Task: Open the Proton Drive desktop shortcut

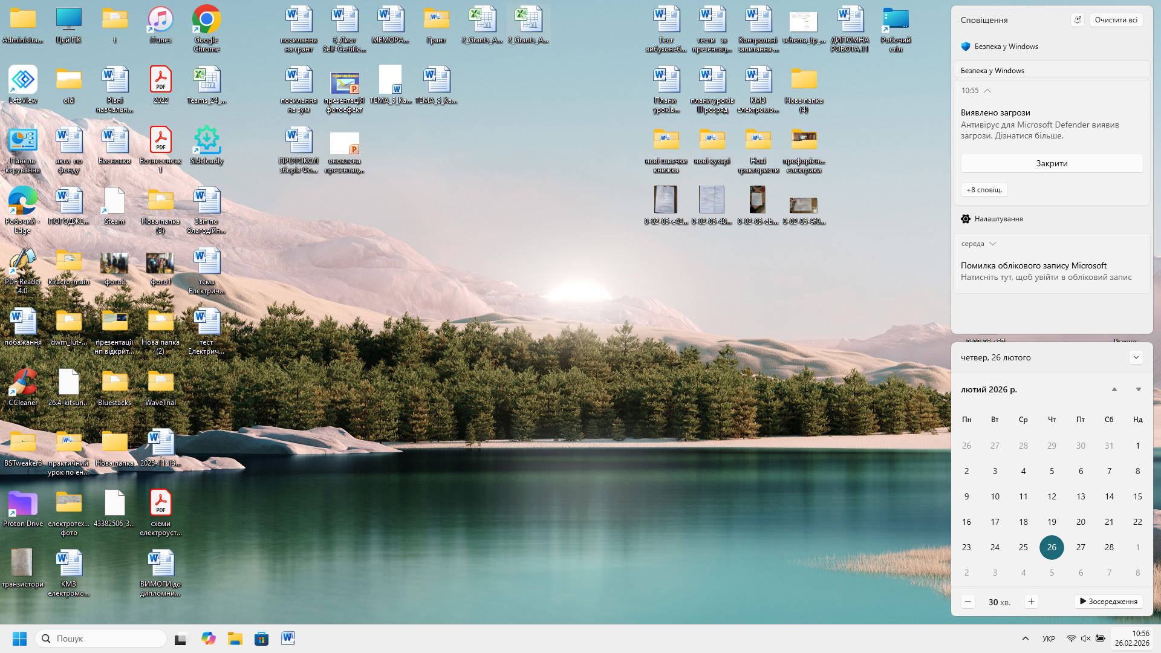Action: point(23,504)
